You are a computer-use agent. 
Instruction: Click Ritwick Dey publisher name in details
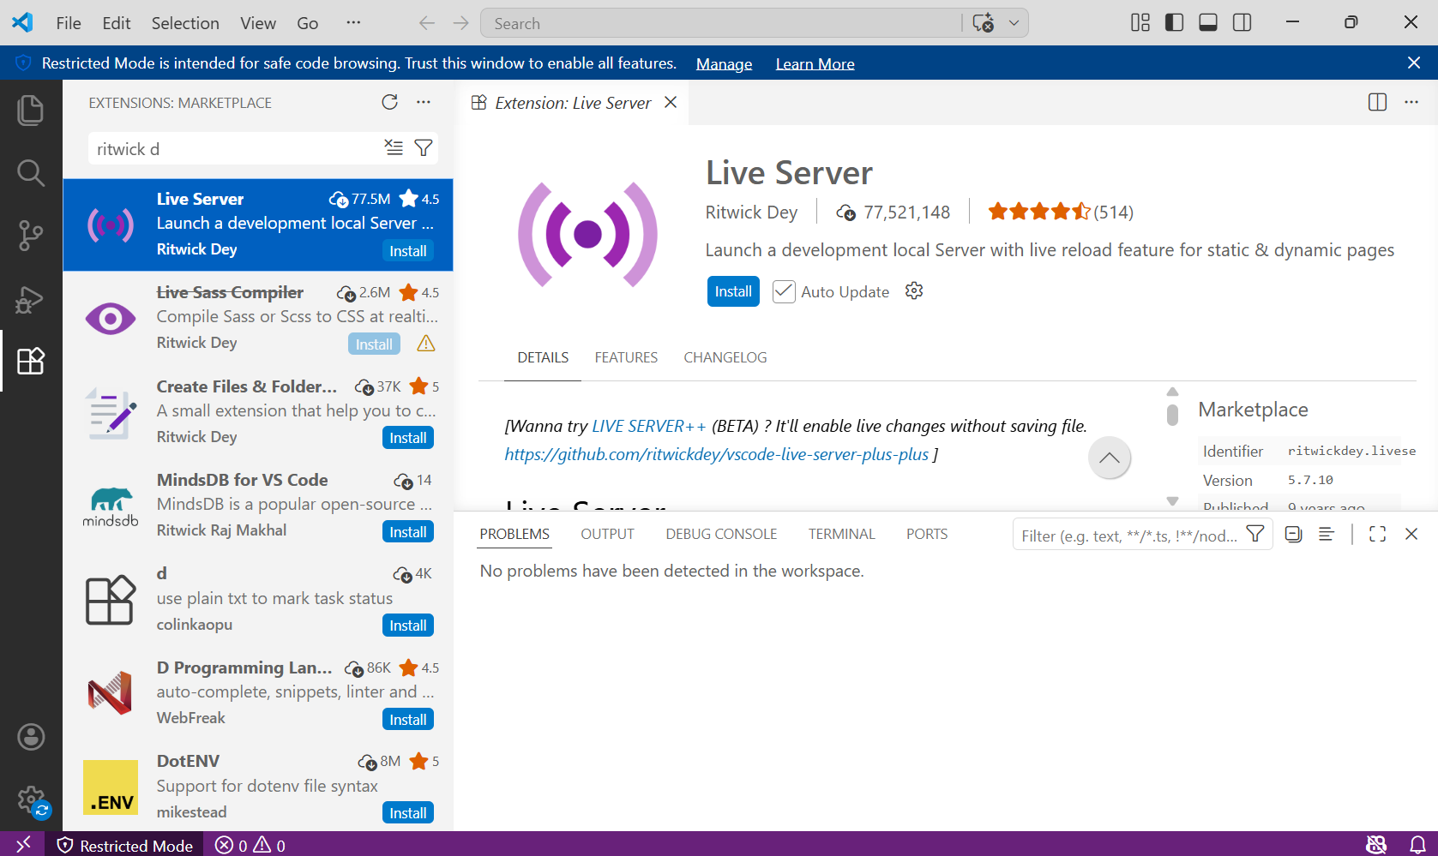pos(751,212)
